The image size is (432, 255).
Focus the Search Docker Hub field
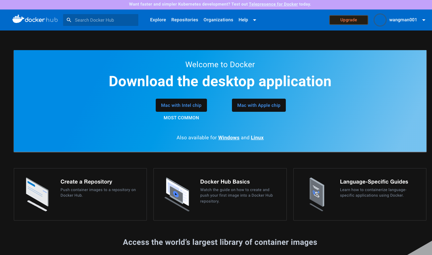click(101, 20)
